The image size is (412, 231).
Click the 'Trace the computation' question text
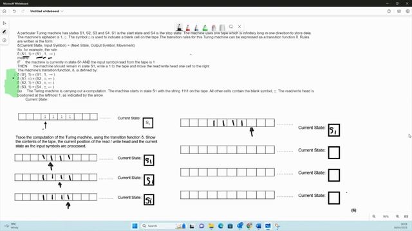point(86,141)
